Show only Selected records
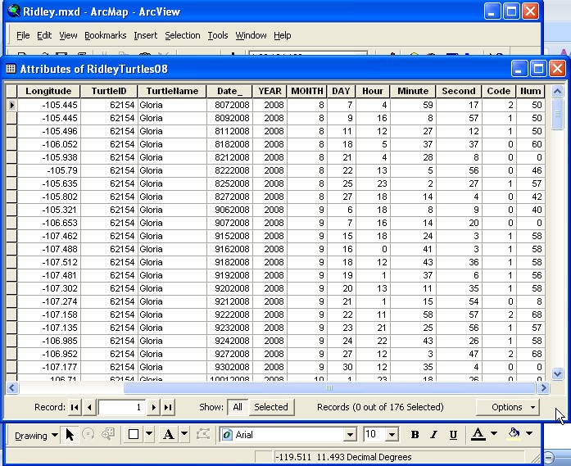The width and height of the screenshot is (571, 466). coord(270,407)
